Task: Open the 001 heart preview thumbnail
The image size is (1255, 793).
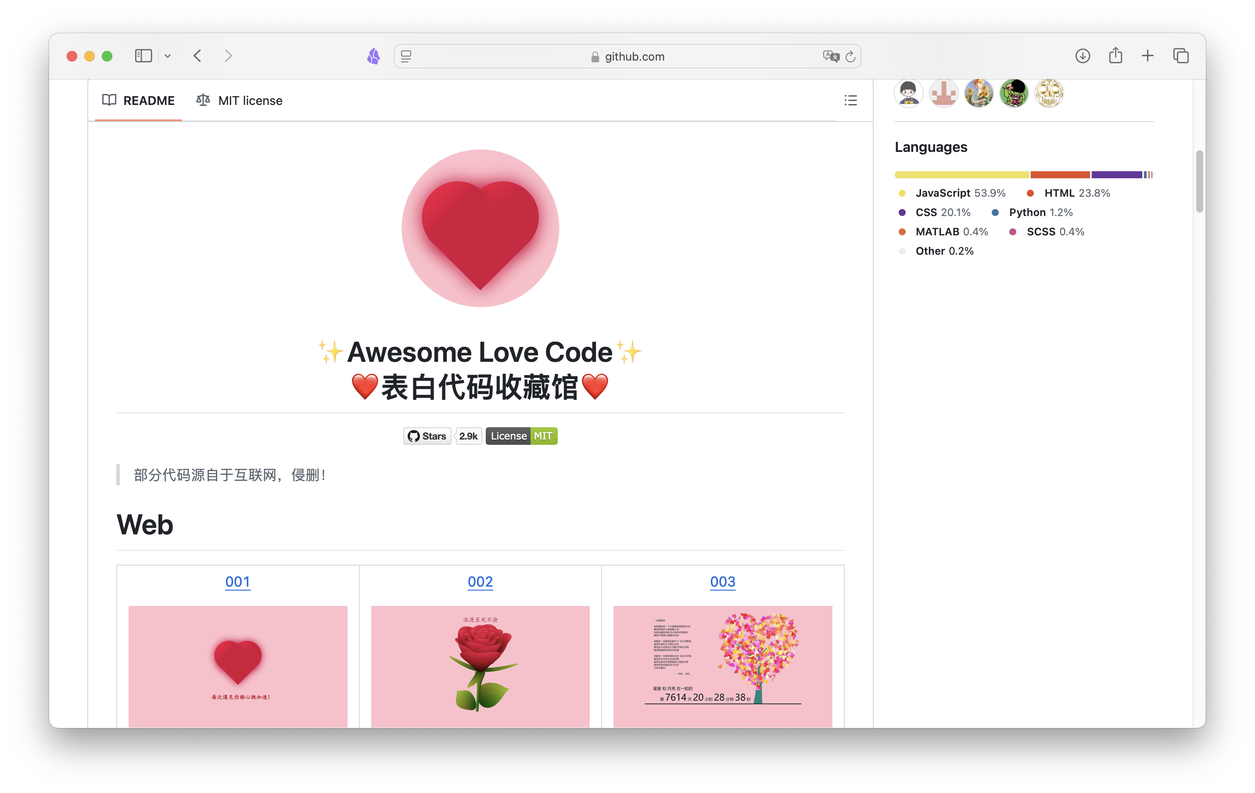Action: (x=238, y=666)
